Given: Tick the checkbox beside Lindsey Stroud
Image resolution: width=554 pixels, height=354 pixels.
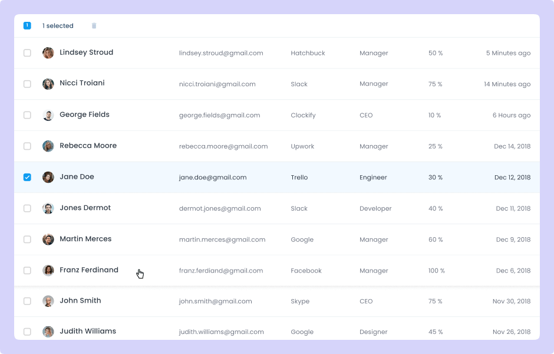Looking at the screenshot, I should [x=27, y=53].
